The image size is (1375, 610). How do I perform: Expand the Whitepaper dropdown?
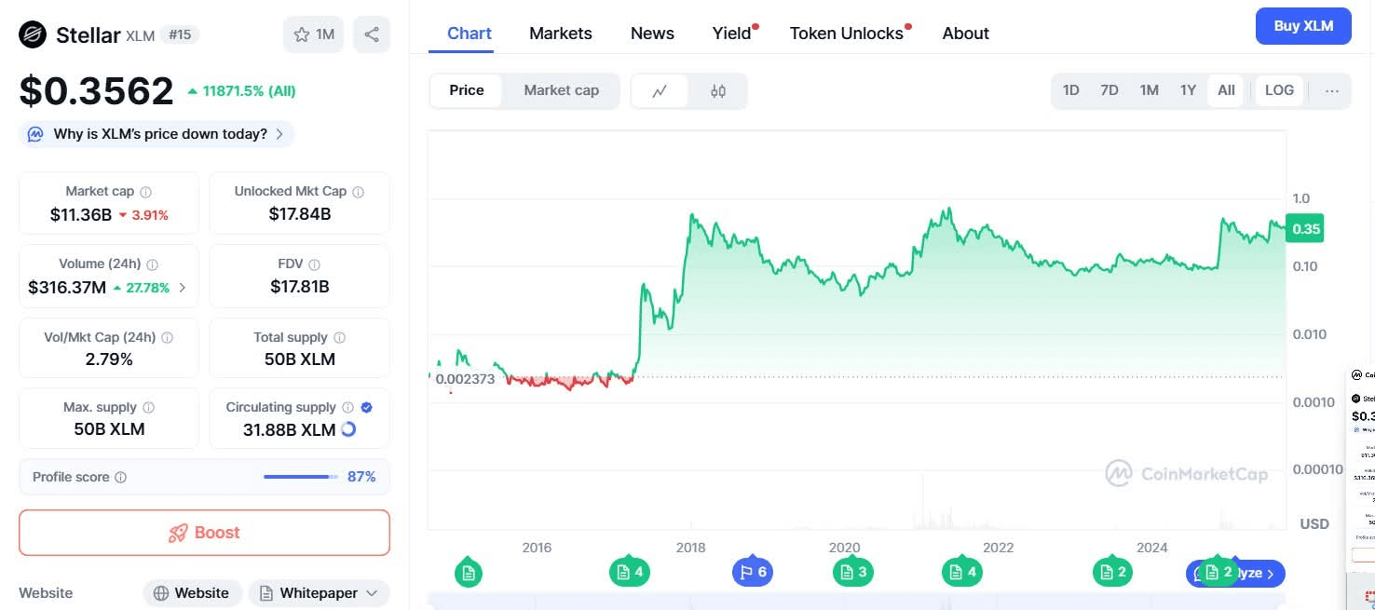coord(319,593)
